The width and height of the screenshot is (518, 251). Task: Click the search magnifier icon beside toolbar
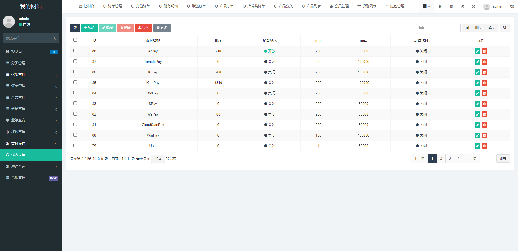point(505,28)
